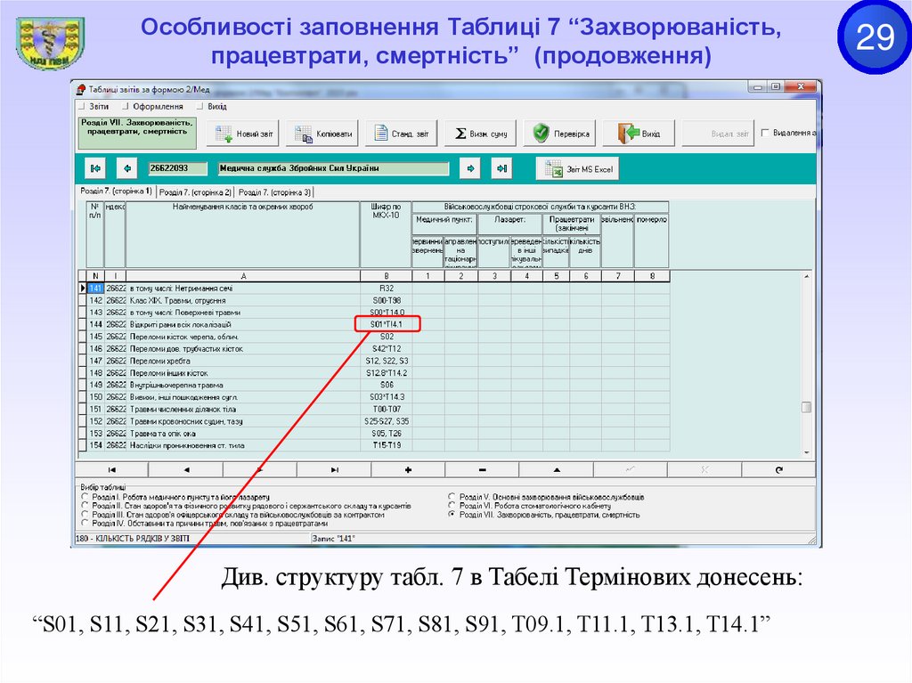Click the T15-T19 code cell
Viewport: 912px width, 683px height.
click(x=387, y=445)
